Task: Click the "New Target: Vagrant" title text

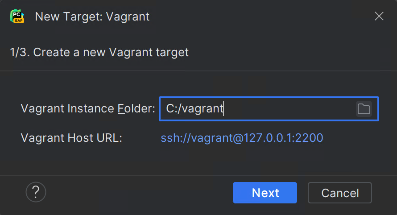Action: pos(92,17)
